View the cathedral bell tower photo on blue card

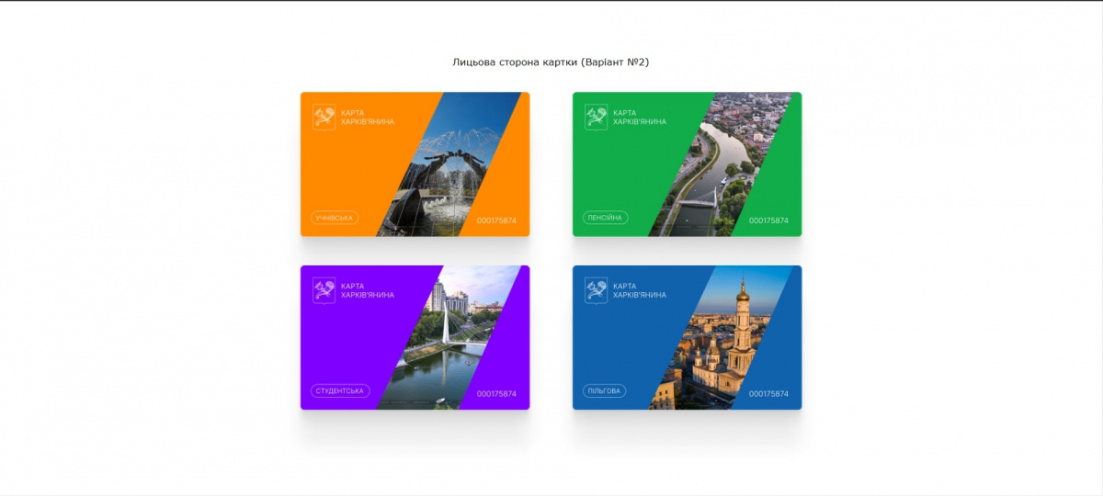722,340
